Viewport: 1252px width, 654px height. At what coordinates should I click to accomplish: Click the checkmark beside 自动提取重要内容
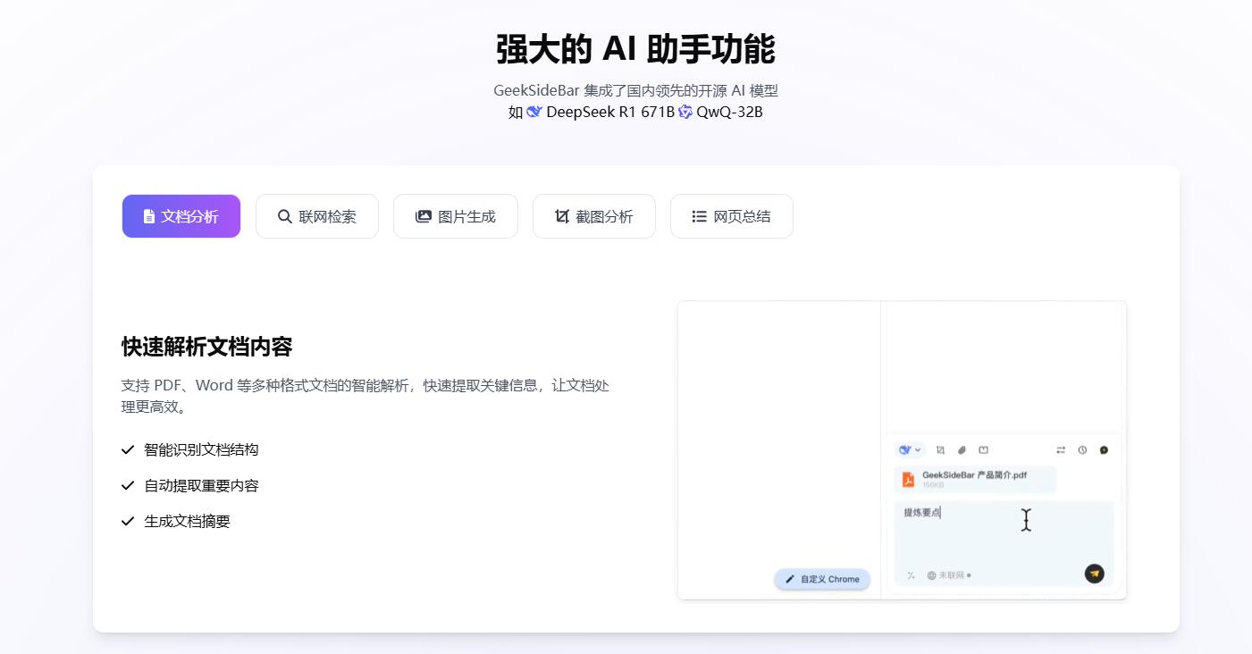(128, 485)
